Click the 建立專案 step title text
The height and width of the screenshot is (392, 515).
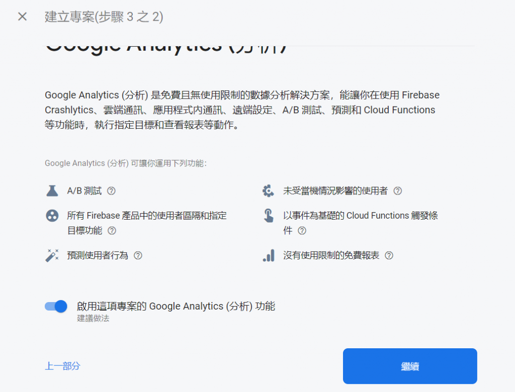[104, 17]
